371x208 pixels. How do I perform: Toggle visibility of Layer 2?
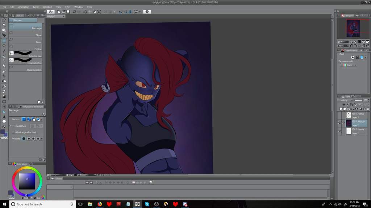(339, 123)
